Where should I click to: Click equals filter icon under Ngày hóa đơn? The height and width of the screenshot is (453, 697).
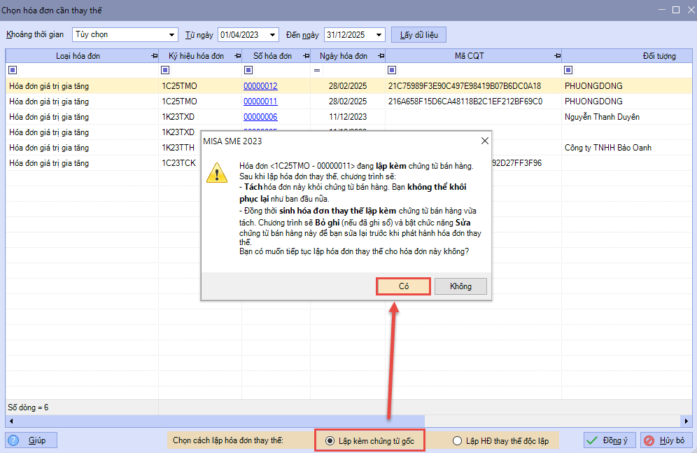(317, 70)
